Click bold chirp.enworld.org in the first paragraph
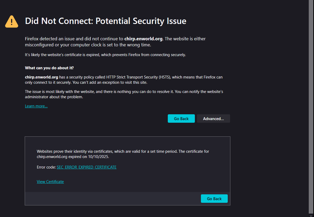 143,39
